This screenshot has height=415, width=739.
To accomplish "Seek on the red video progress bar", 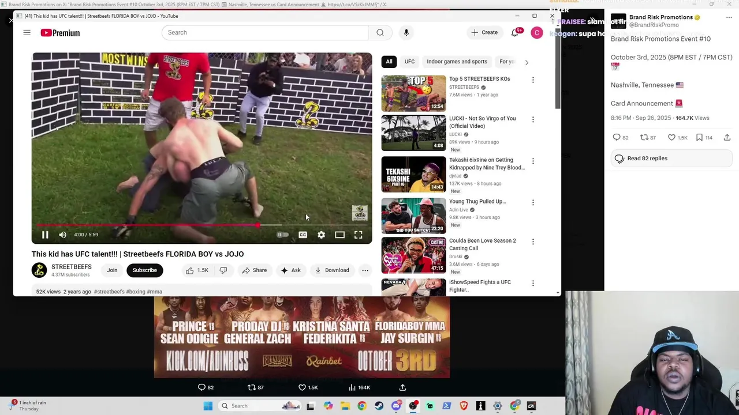I will 201,225.
